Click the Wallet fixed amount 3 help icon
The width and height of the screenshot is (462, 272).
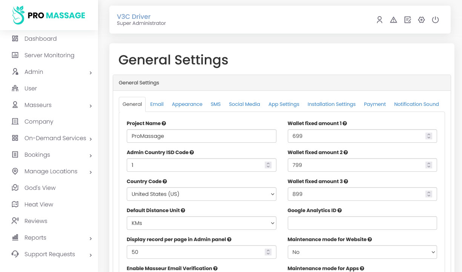click(346, 182)
